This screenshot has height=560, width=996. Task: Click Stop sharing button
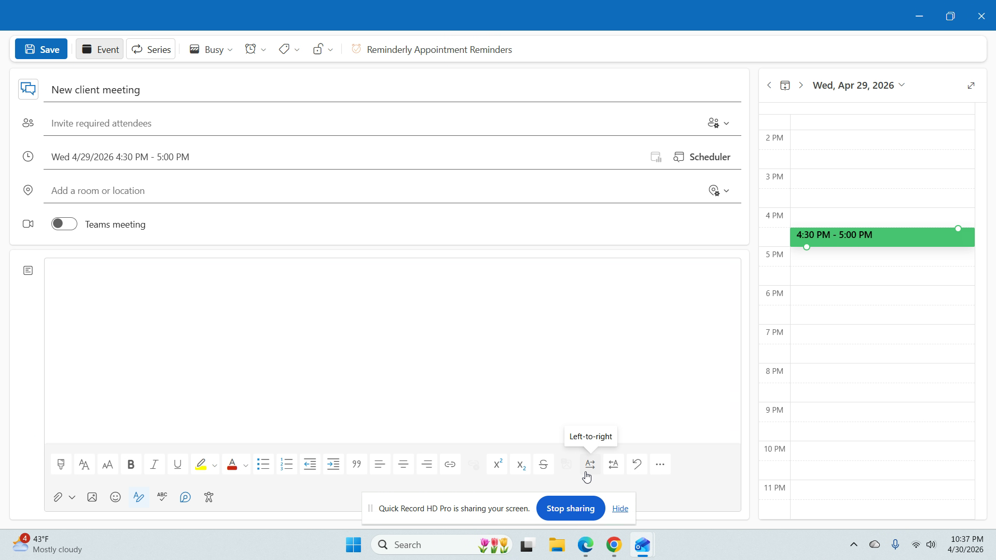point(570,509)
